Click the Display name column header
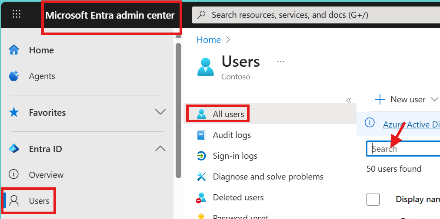The width and height of the screenshot is (440, 219). coord(418,199)
